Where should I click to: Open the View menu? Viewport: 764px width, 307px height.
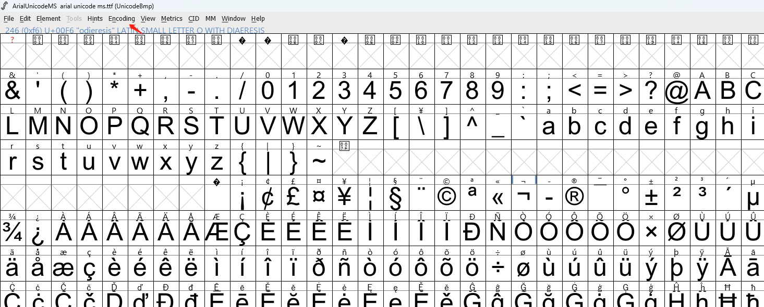[148, 19]
